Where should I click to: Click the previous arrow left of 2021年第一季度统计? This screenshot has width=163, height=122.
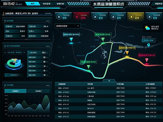5,53
